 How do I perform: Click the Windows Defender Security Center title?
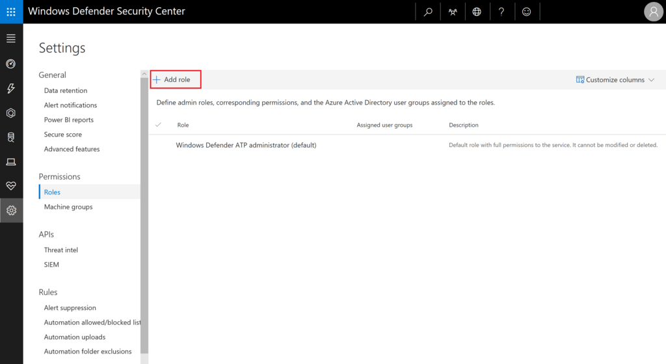coord(107,11)
